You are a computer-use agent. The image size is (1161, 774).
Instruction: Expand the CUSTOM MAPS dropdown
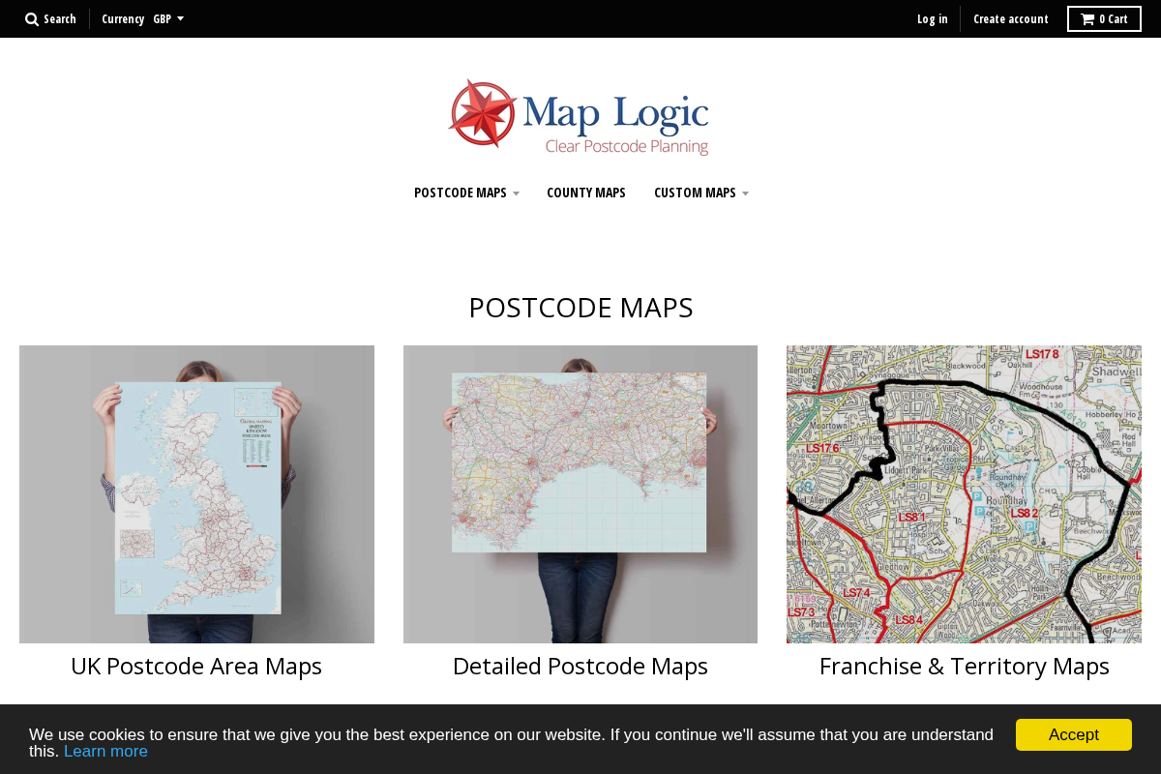(x=745, y=193)
